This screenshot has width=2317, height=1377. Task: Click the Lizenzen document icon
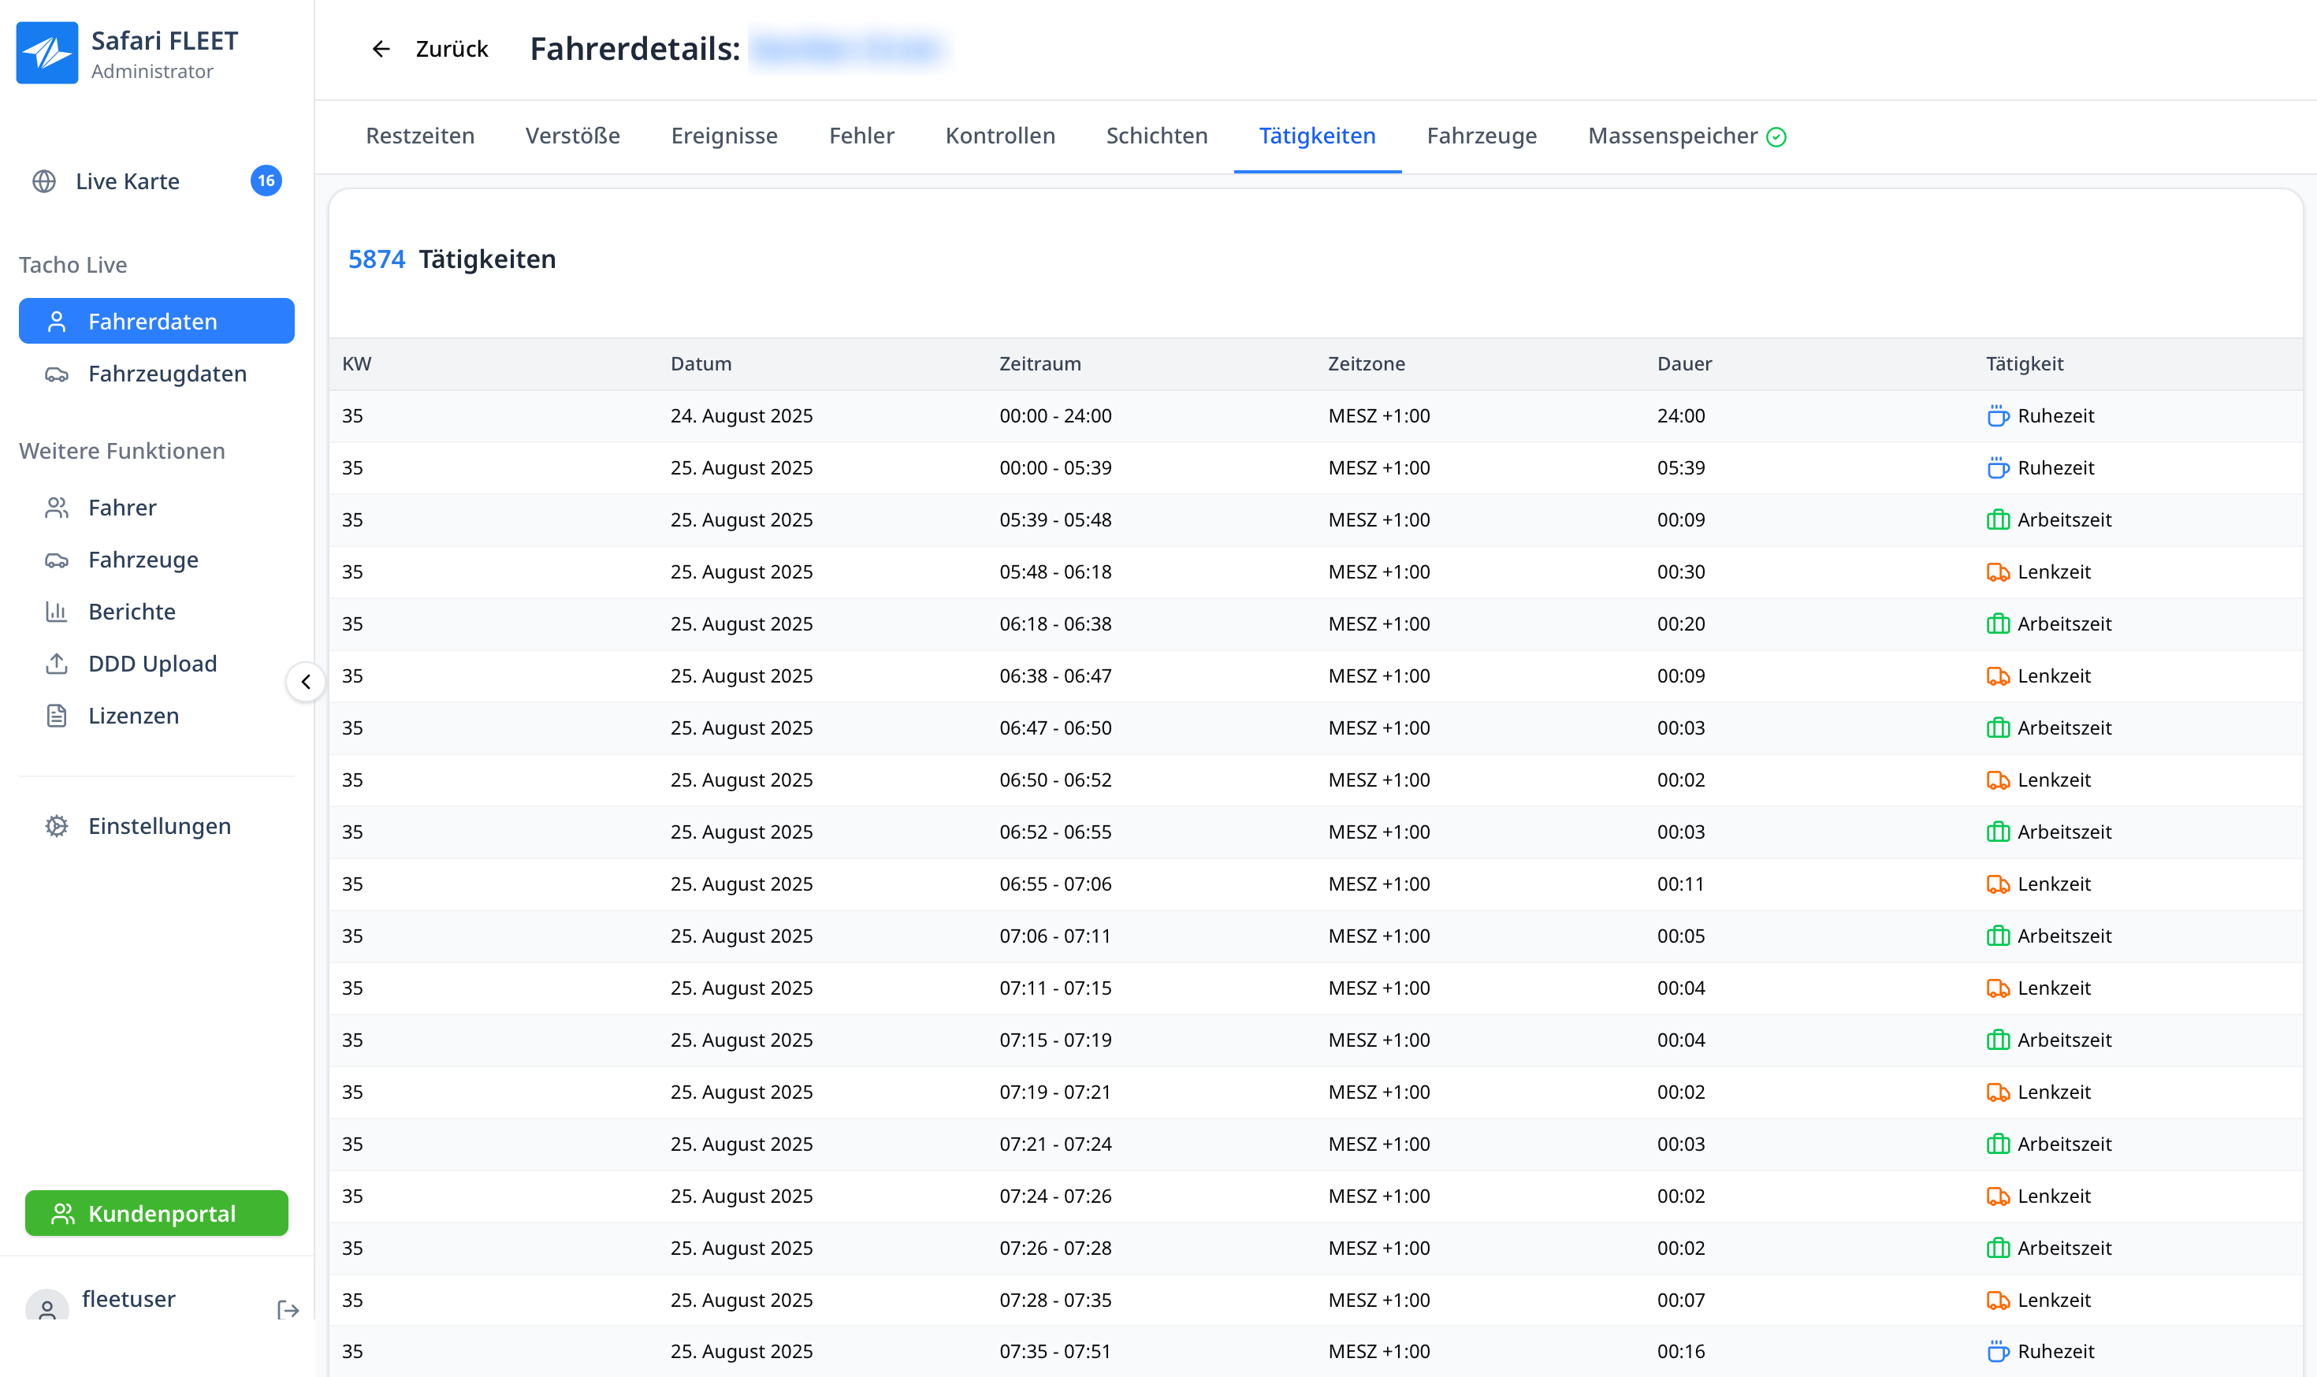57,716
